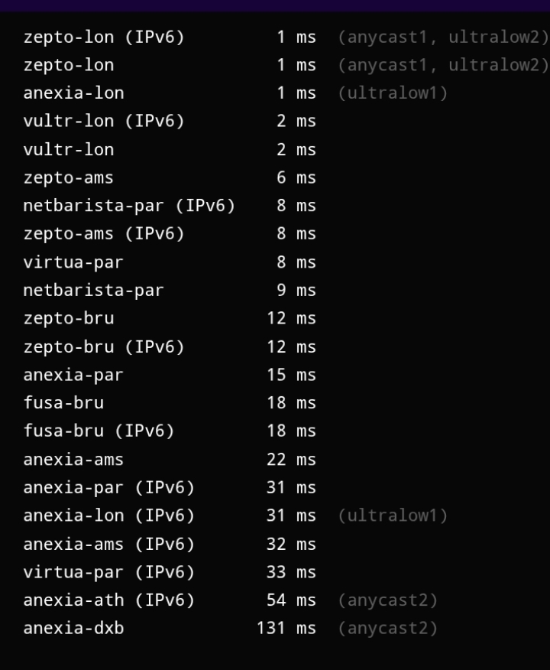Click the anexia-lon 1 ms entry
Screen dimensions: 550x670
(73, 93)
